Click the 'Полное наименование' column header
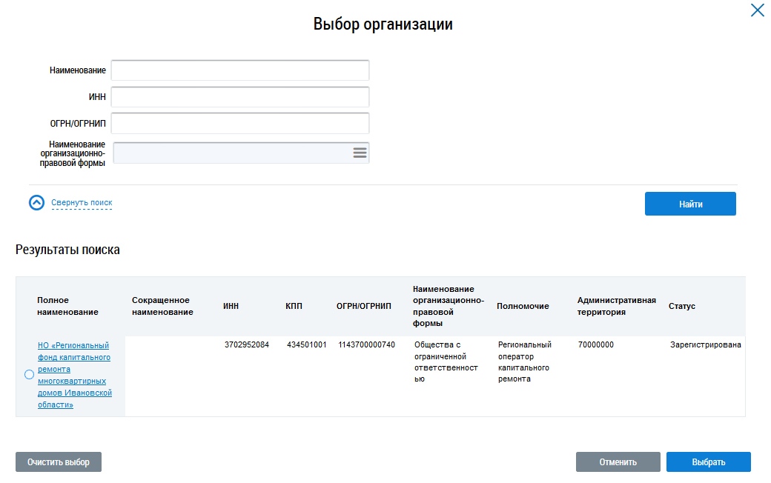771x483 pixels. 68,306
